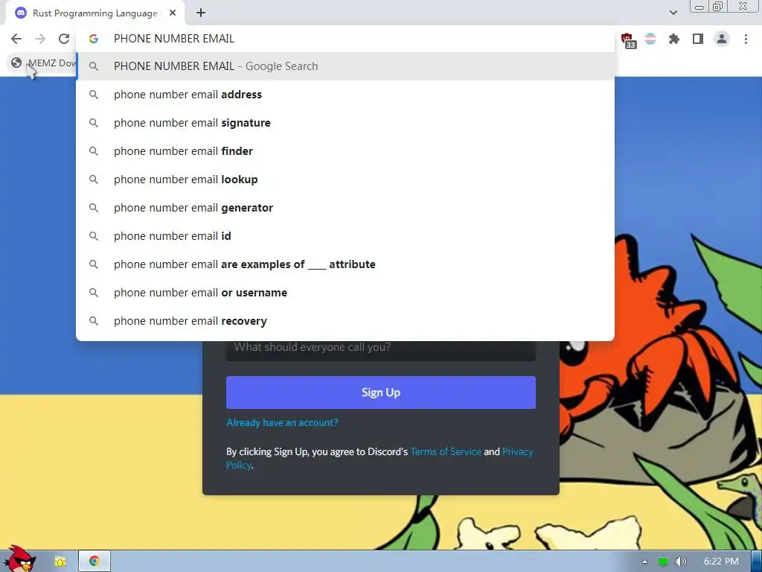Open a new tab with plus
Screen dimensions: 762x572
coord(201,13)
